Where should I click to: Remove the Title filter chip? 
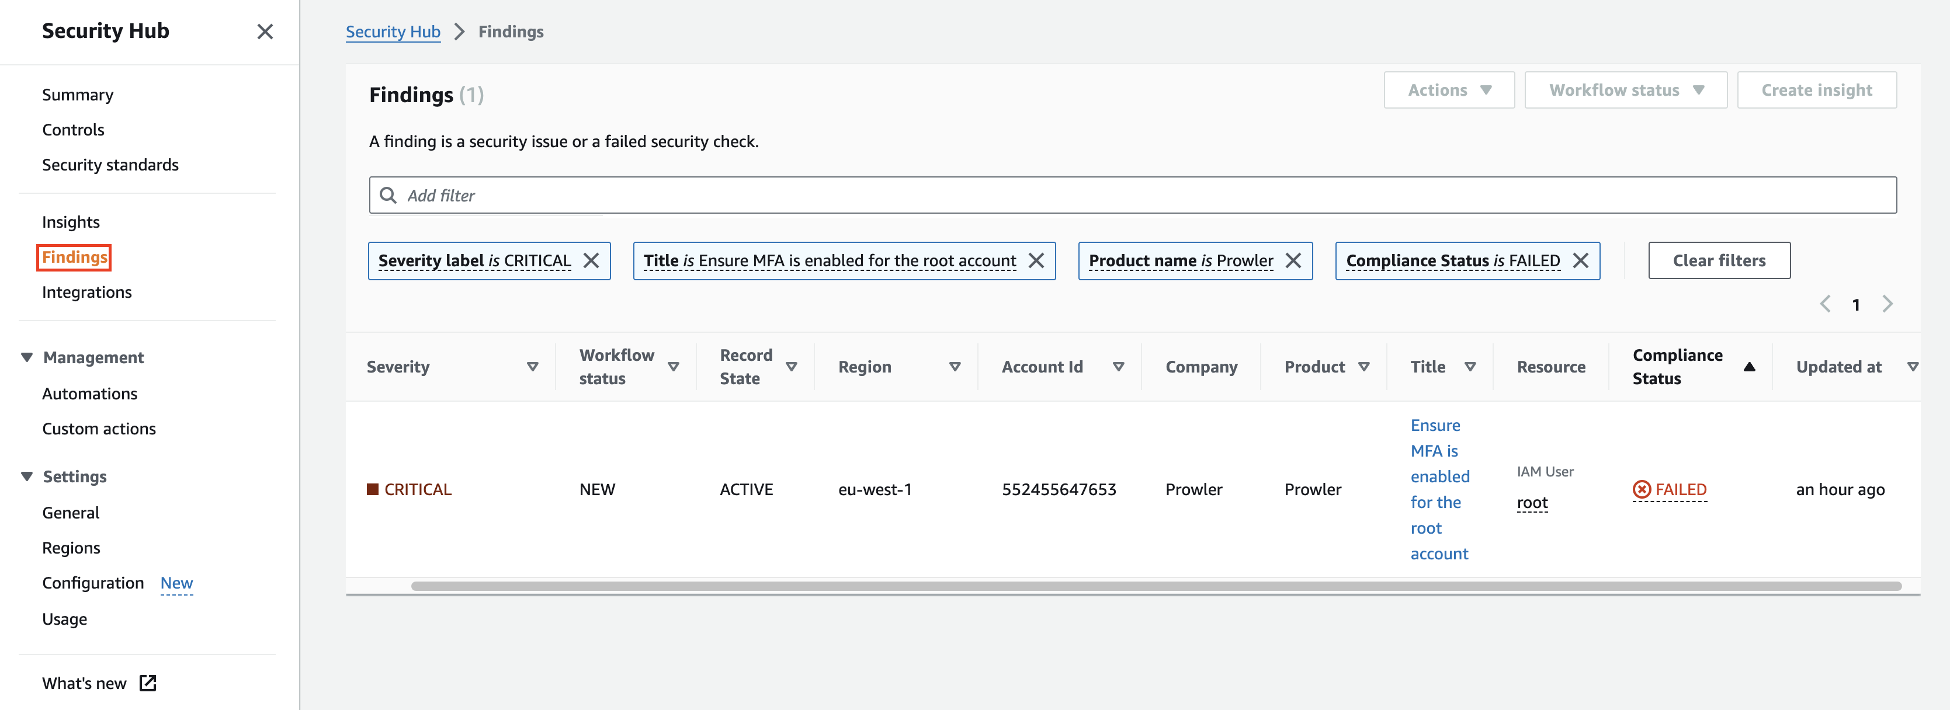click(1036, 260)
